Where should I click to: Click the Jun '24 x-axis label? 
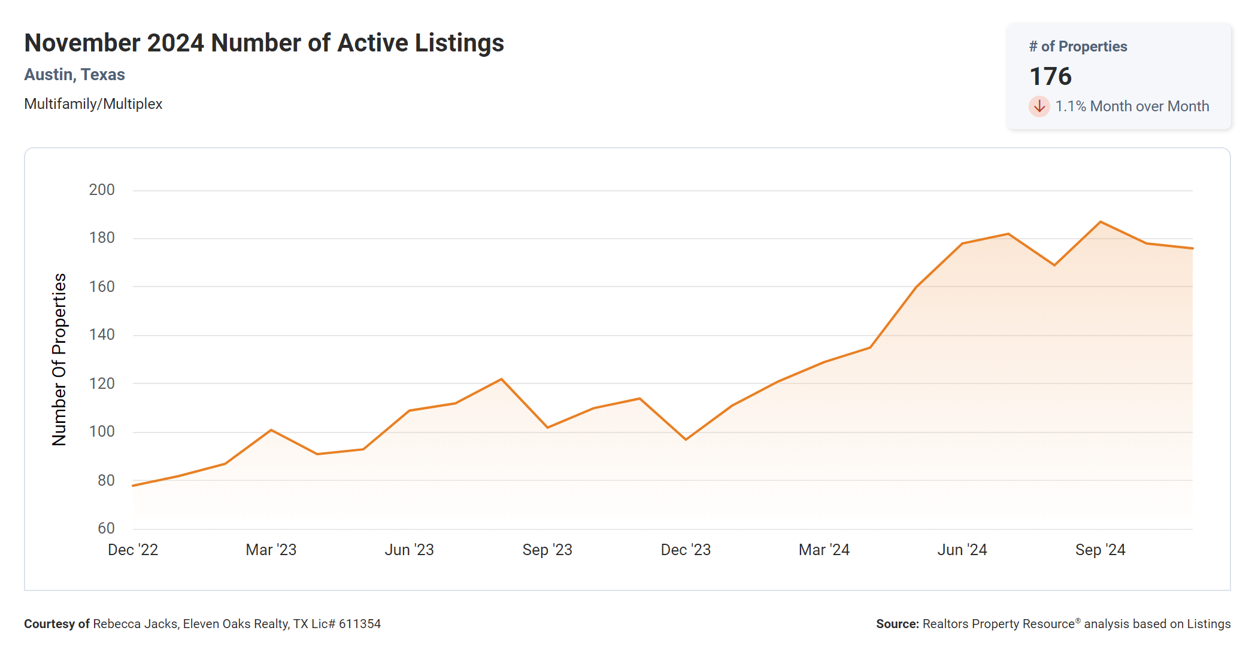[x=962, y=550]
